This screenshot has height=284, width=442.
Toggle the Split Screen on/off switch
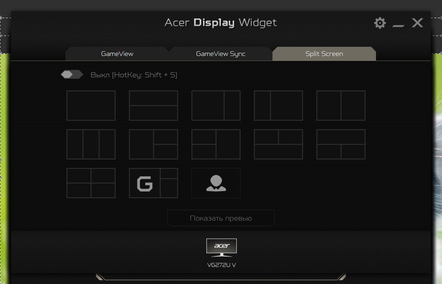(72, 74)
